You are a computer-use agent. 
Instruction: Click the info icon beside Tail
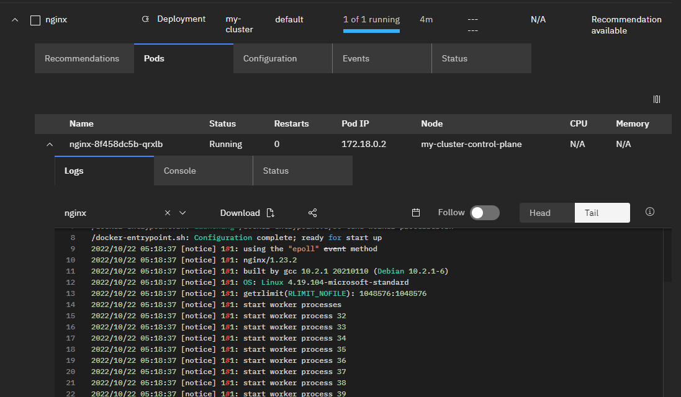click(x=650, y=212)
